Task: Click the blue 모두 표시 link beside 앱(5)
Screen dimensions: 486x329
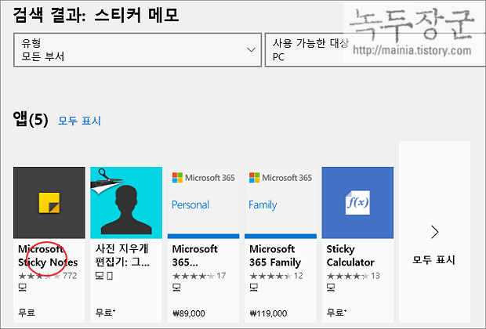Action: (x=79, y=121)
